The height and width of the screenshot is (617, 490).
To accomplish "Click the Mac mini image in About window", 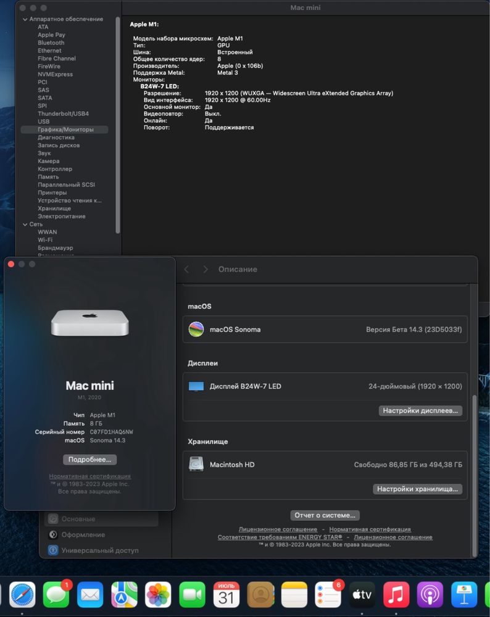I will [89, 322].
